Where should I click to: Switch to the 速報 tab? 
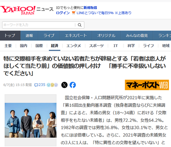point(29,36)
